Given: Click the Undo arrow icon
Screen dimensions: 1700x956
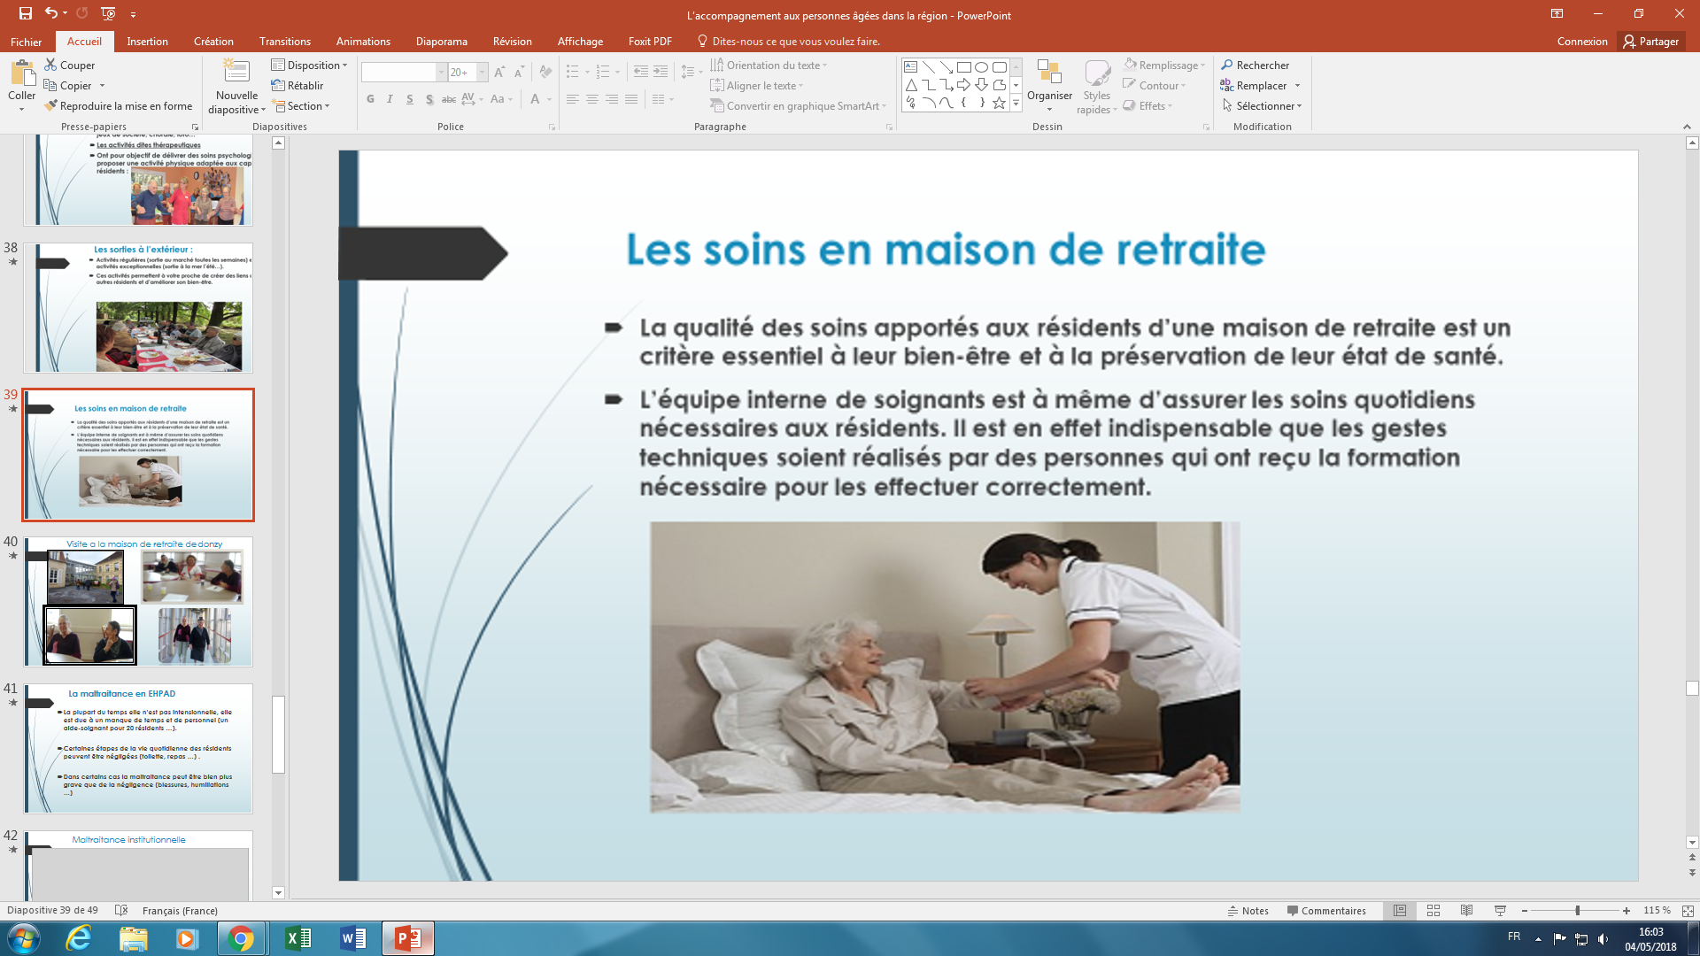Looking at the screenshot, I should point(51,13).
